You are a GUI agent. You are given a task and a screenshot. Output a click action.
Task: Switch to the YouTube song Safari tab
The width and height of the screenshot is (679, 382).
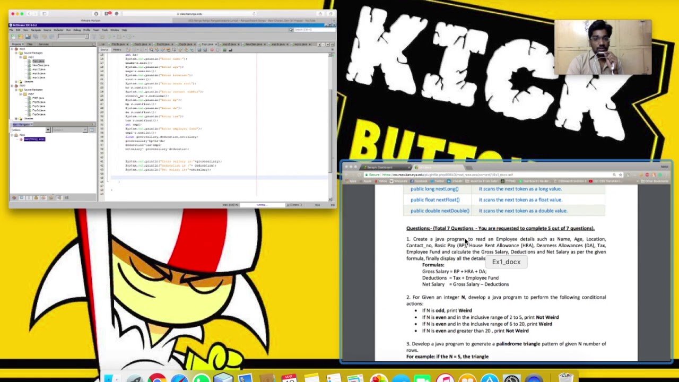tap(251, 20)
